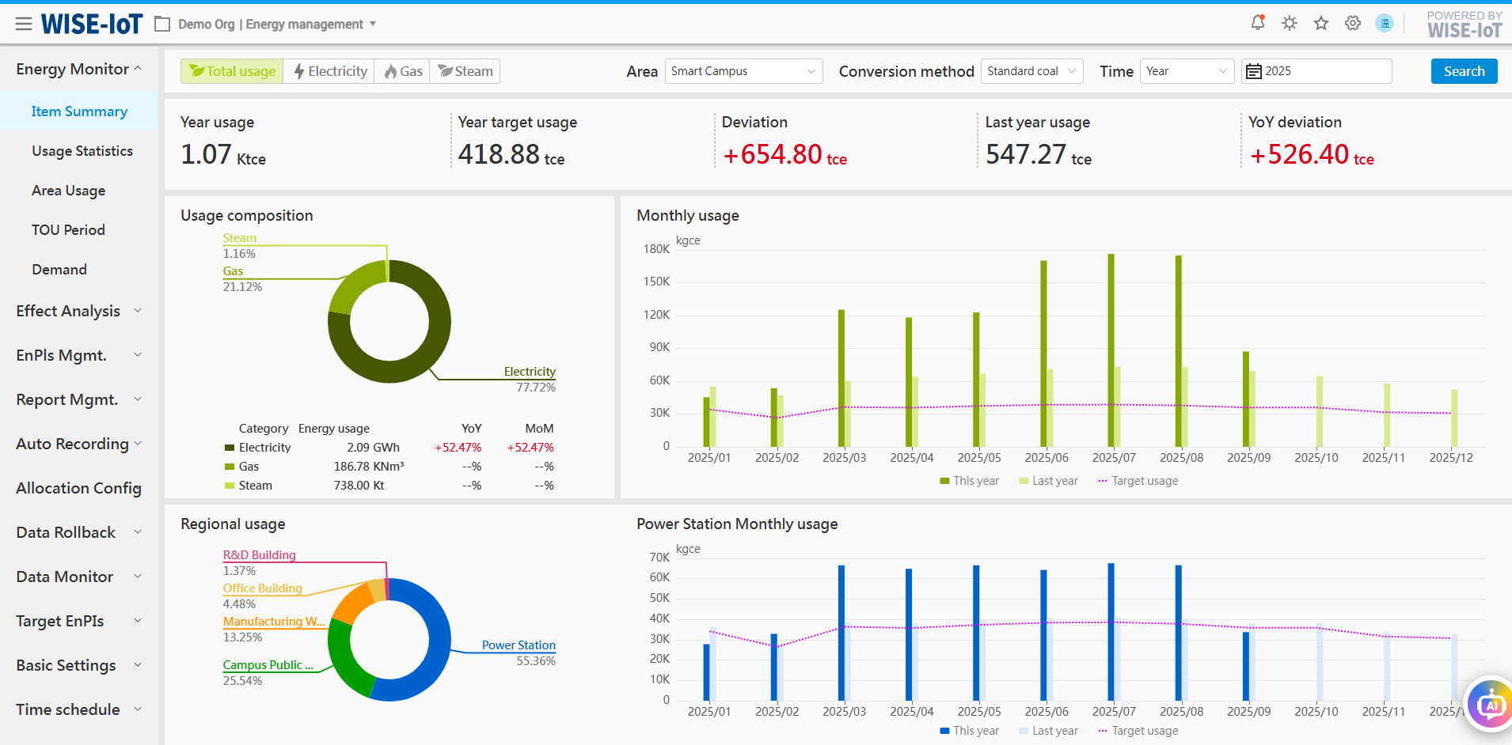1512x745 pixels.
Task: Open the Area dropdown showing Smart Campus
Action: point(743,71)
